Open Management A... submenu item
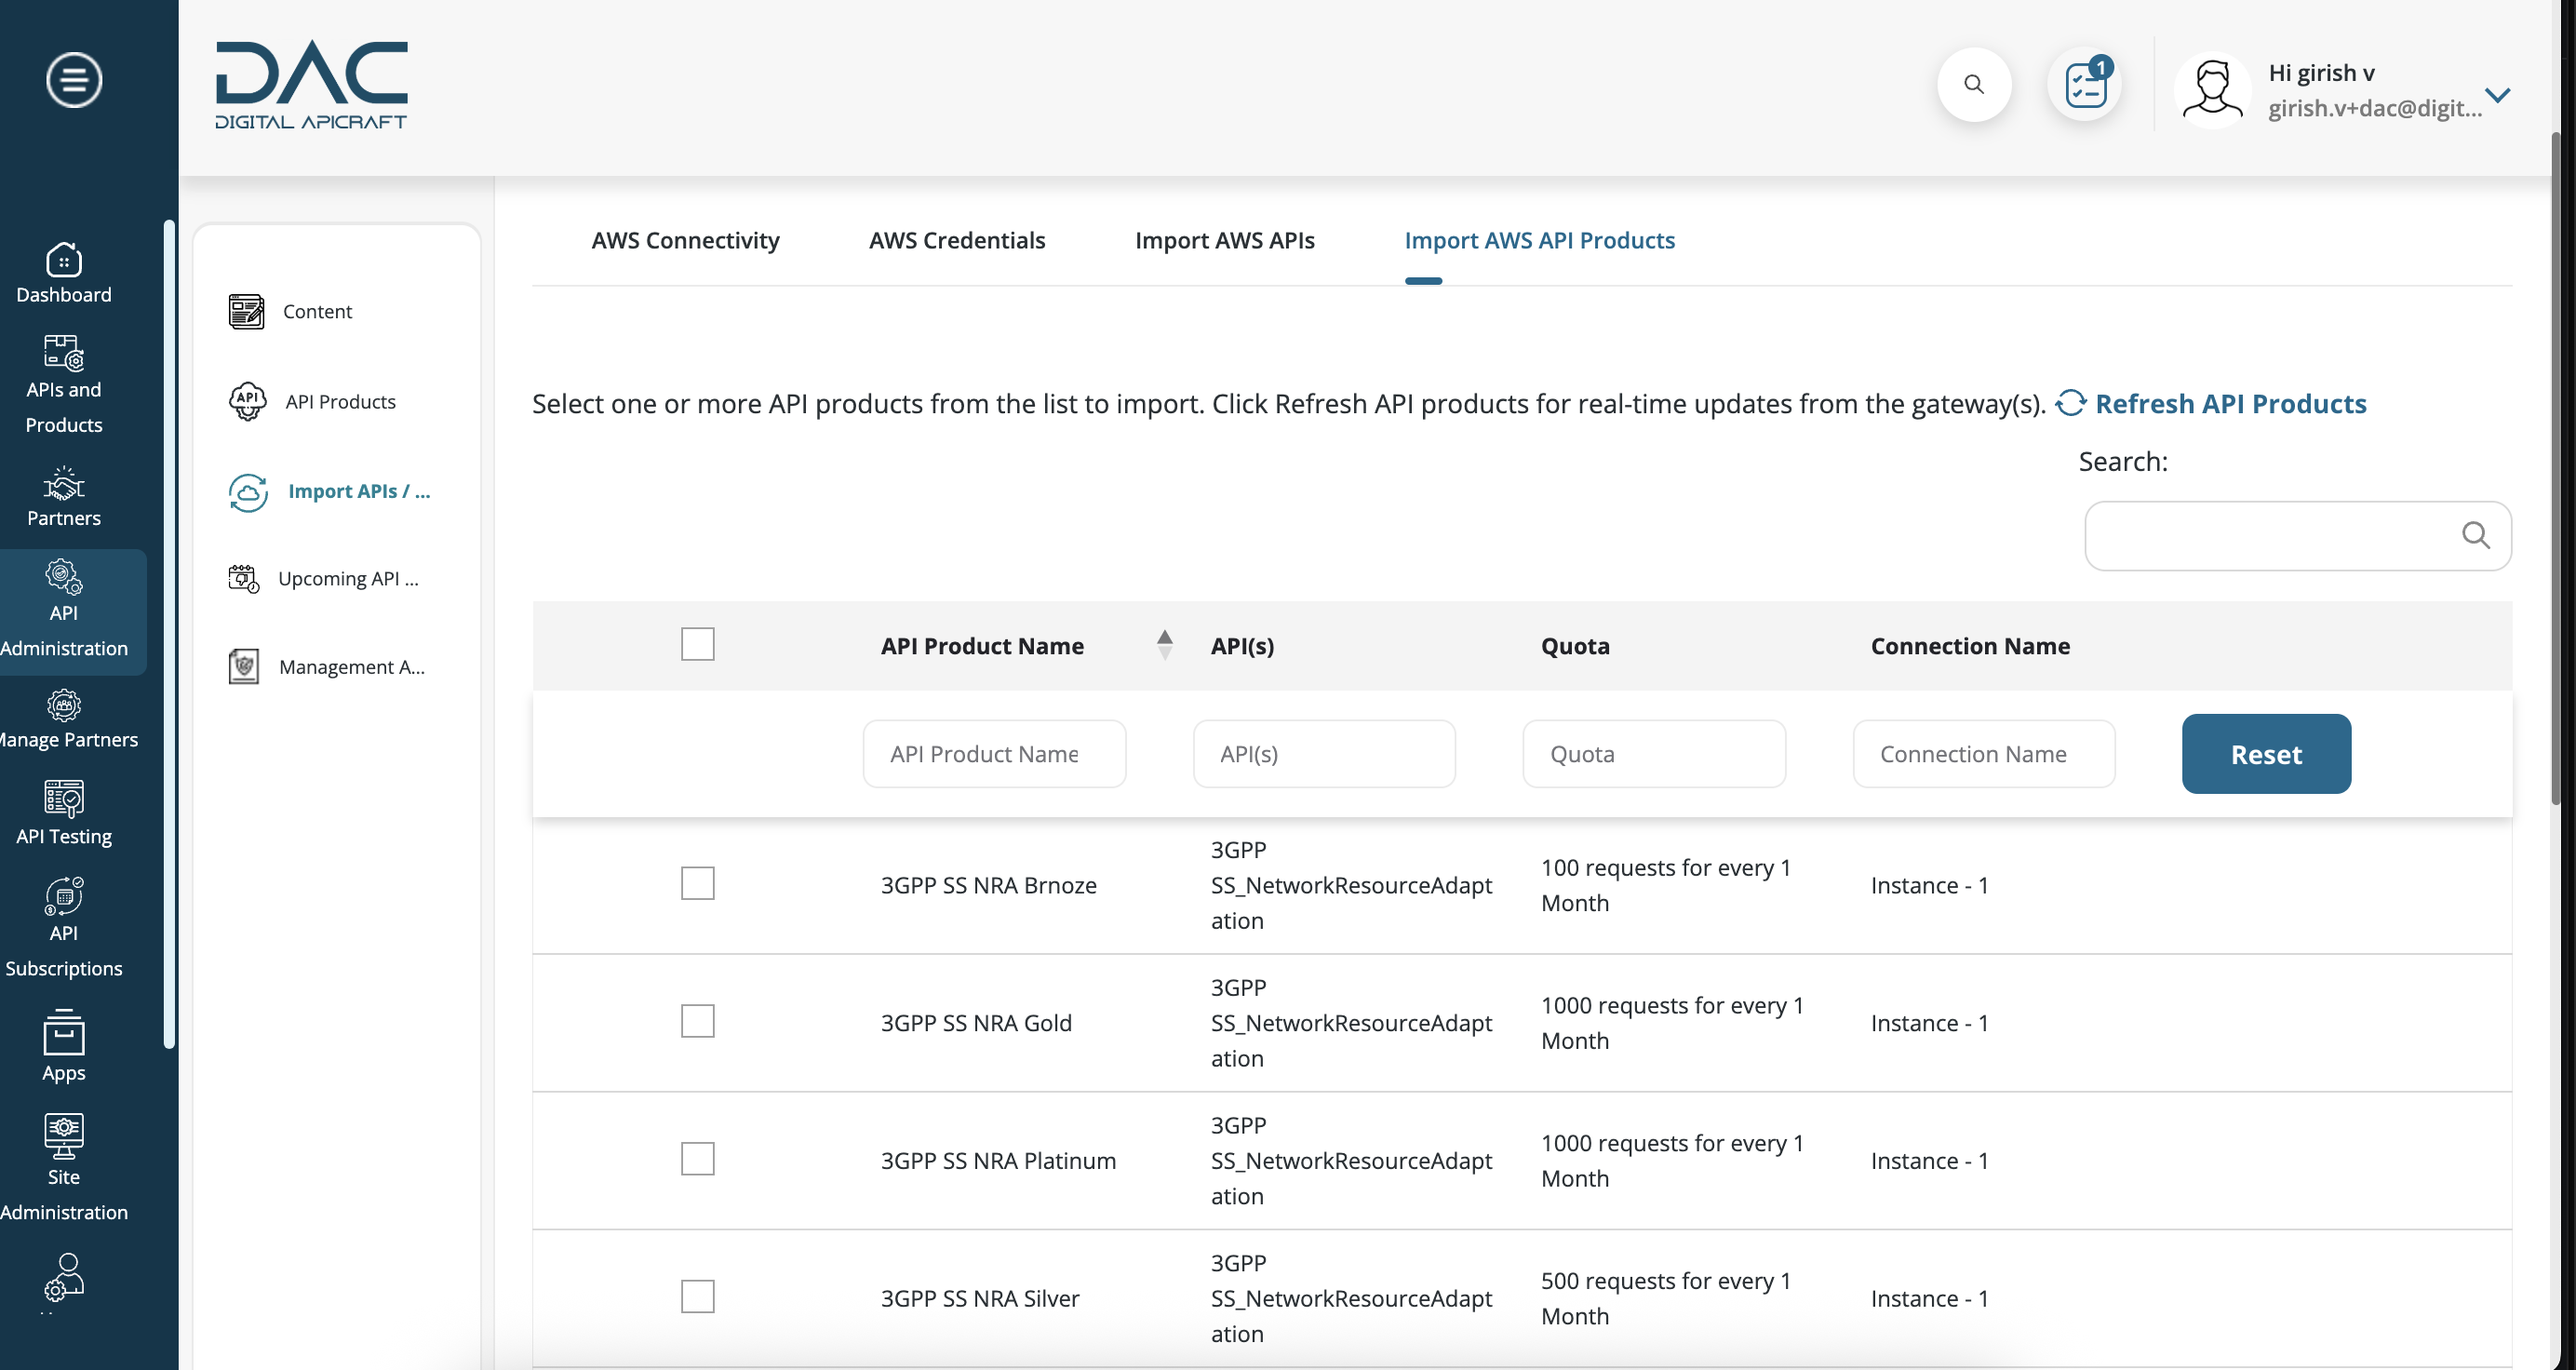Viewport: 2576px width, 1370px height. (326, 667)
